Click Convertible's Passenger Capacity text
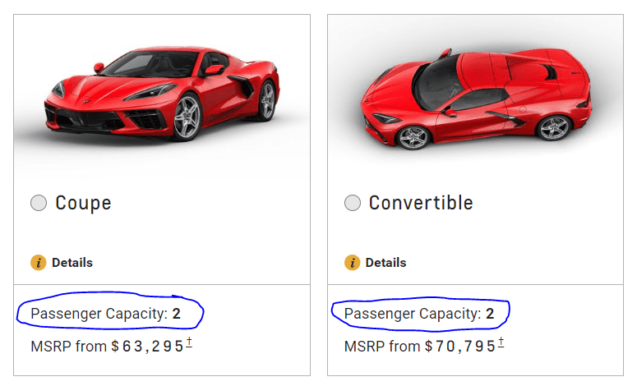 (x=412, y=314)
